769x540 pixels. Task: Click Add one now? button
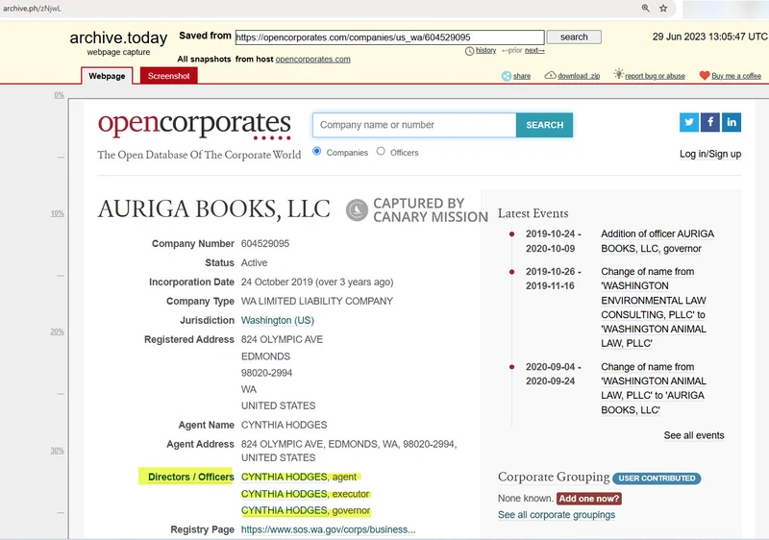[x=589, y=499]
